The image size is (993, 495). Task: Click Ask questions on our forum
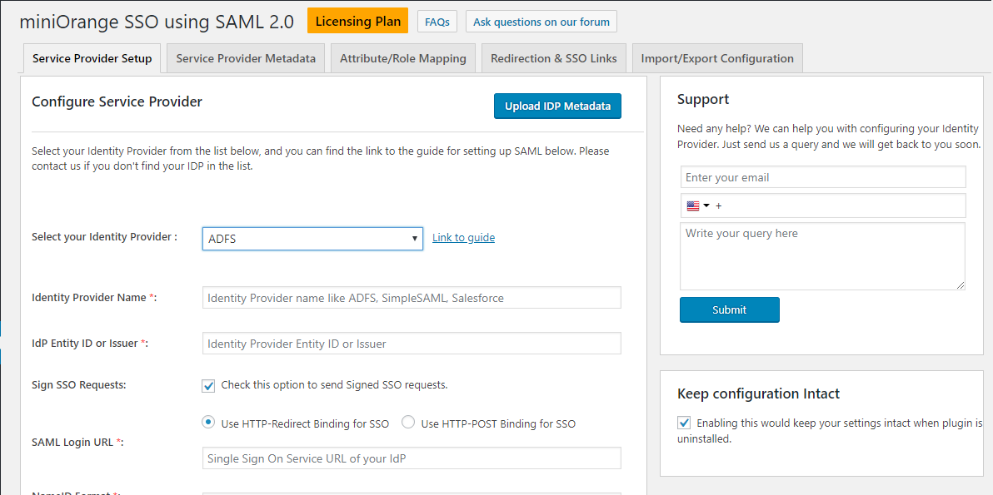pos(541,22)
